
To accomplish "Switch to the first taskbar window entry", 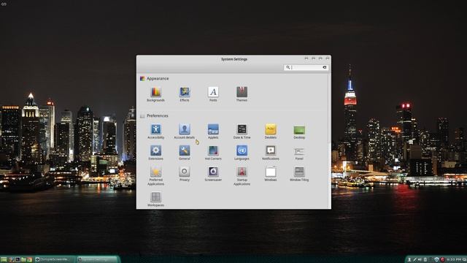I will point(55,259).
